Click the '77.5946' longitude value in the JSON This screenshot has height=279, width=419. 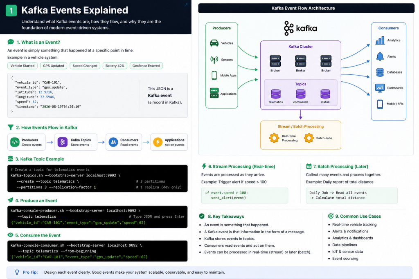point(47,97)
